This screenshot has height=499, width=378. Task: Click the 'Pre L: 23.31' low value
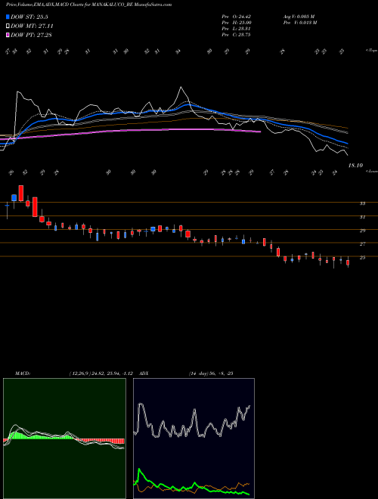[237, 29]
